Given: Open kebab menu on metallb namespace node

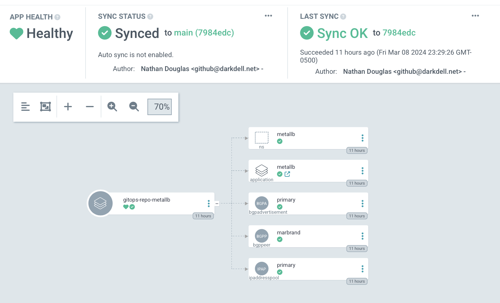Looking at the screenshot, I should (x=363, y=138).
